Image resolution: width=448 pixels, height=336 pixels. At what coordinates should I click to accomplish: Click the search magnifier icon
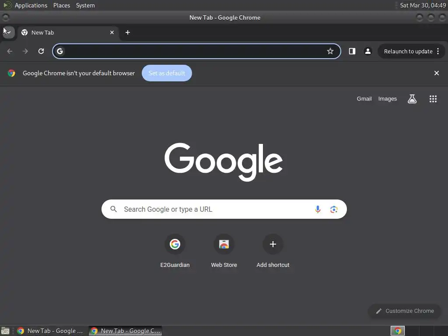coord(113,209)
